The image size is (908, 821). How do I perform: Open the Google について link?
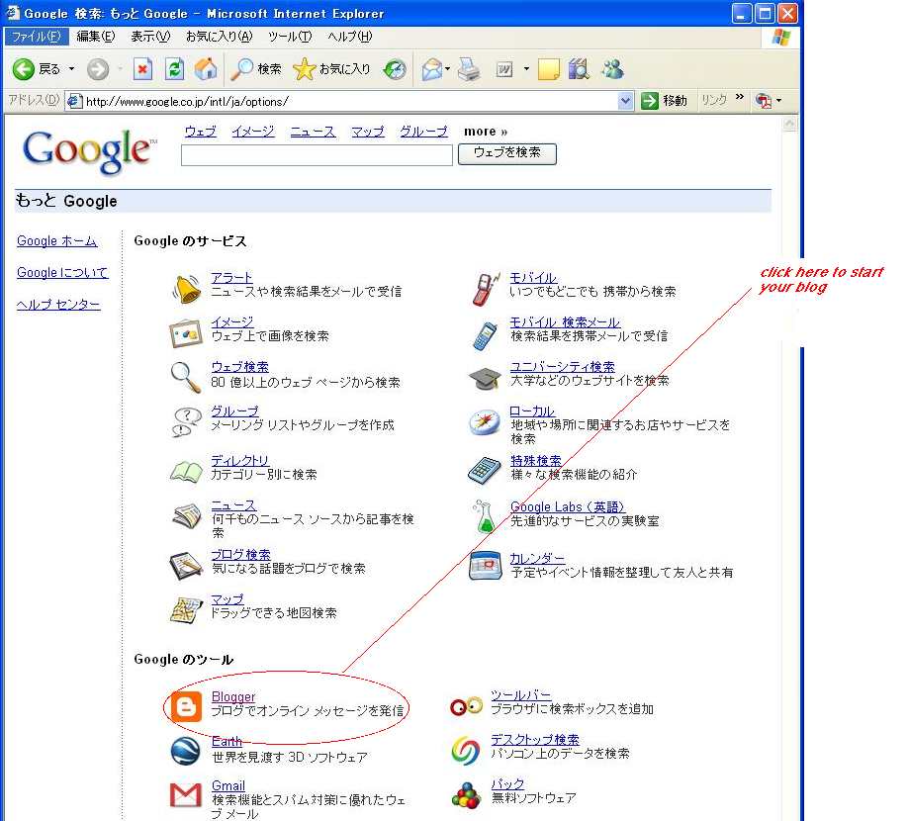tap(62, 272)
